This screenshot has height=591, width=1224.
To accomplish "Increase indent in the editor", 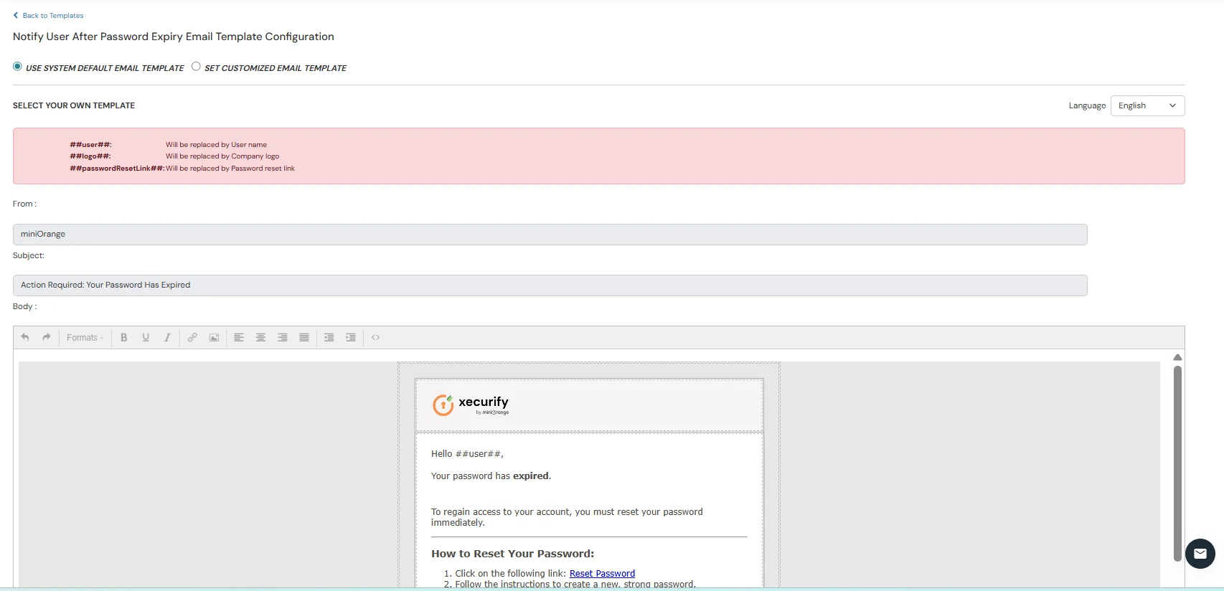I will click(351, 337).
